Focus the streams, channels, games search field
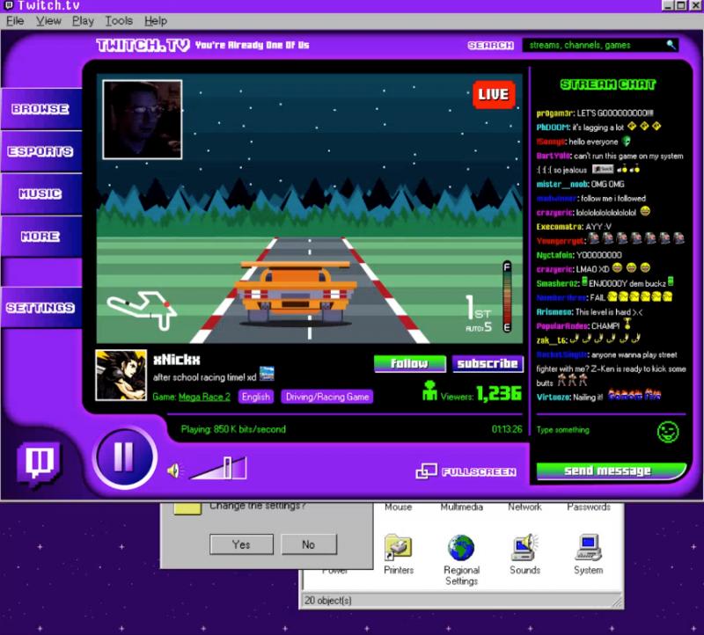This screenshot has width=704, height=635. click(600, 45)
